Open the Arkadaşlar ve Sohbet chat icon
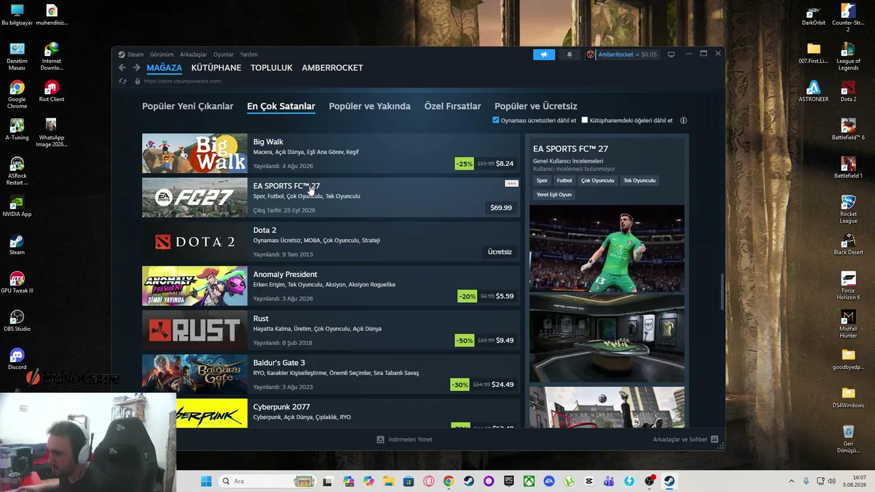Image resolution: width=875 pixels, height=492 pixels. 714,439
